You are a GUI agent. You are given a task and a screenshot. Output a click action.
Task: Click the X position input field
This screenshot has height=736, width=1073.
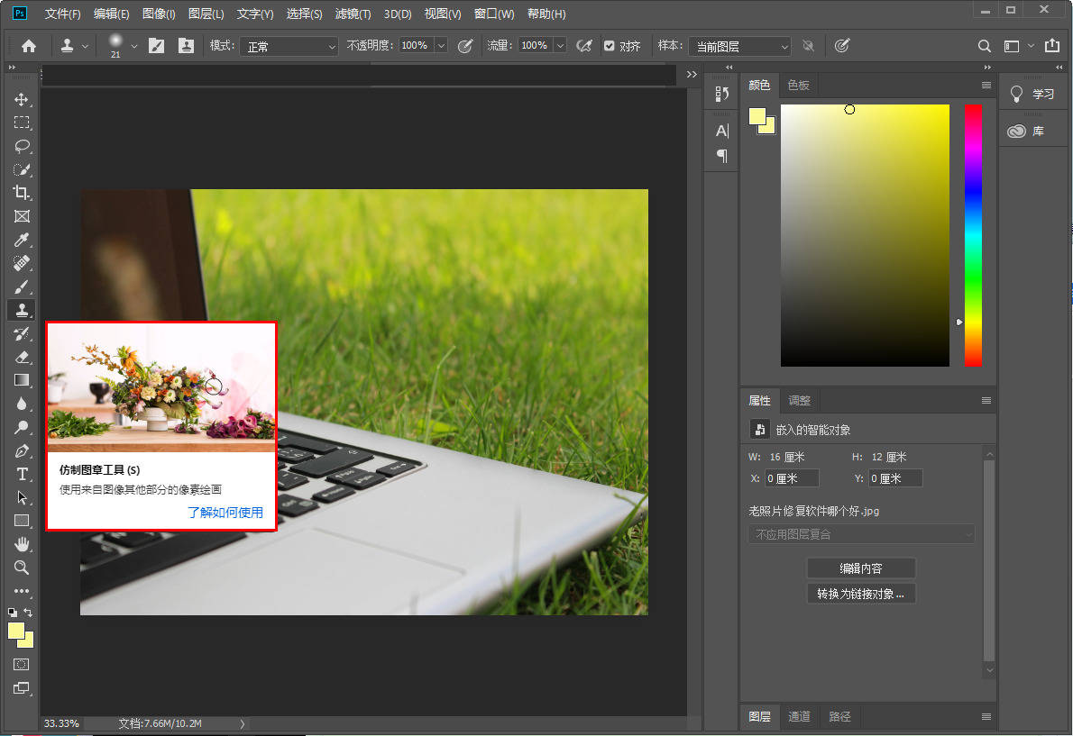point(791,478)
